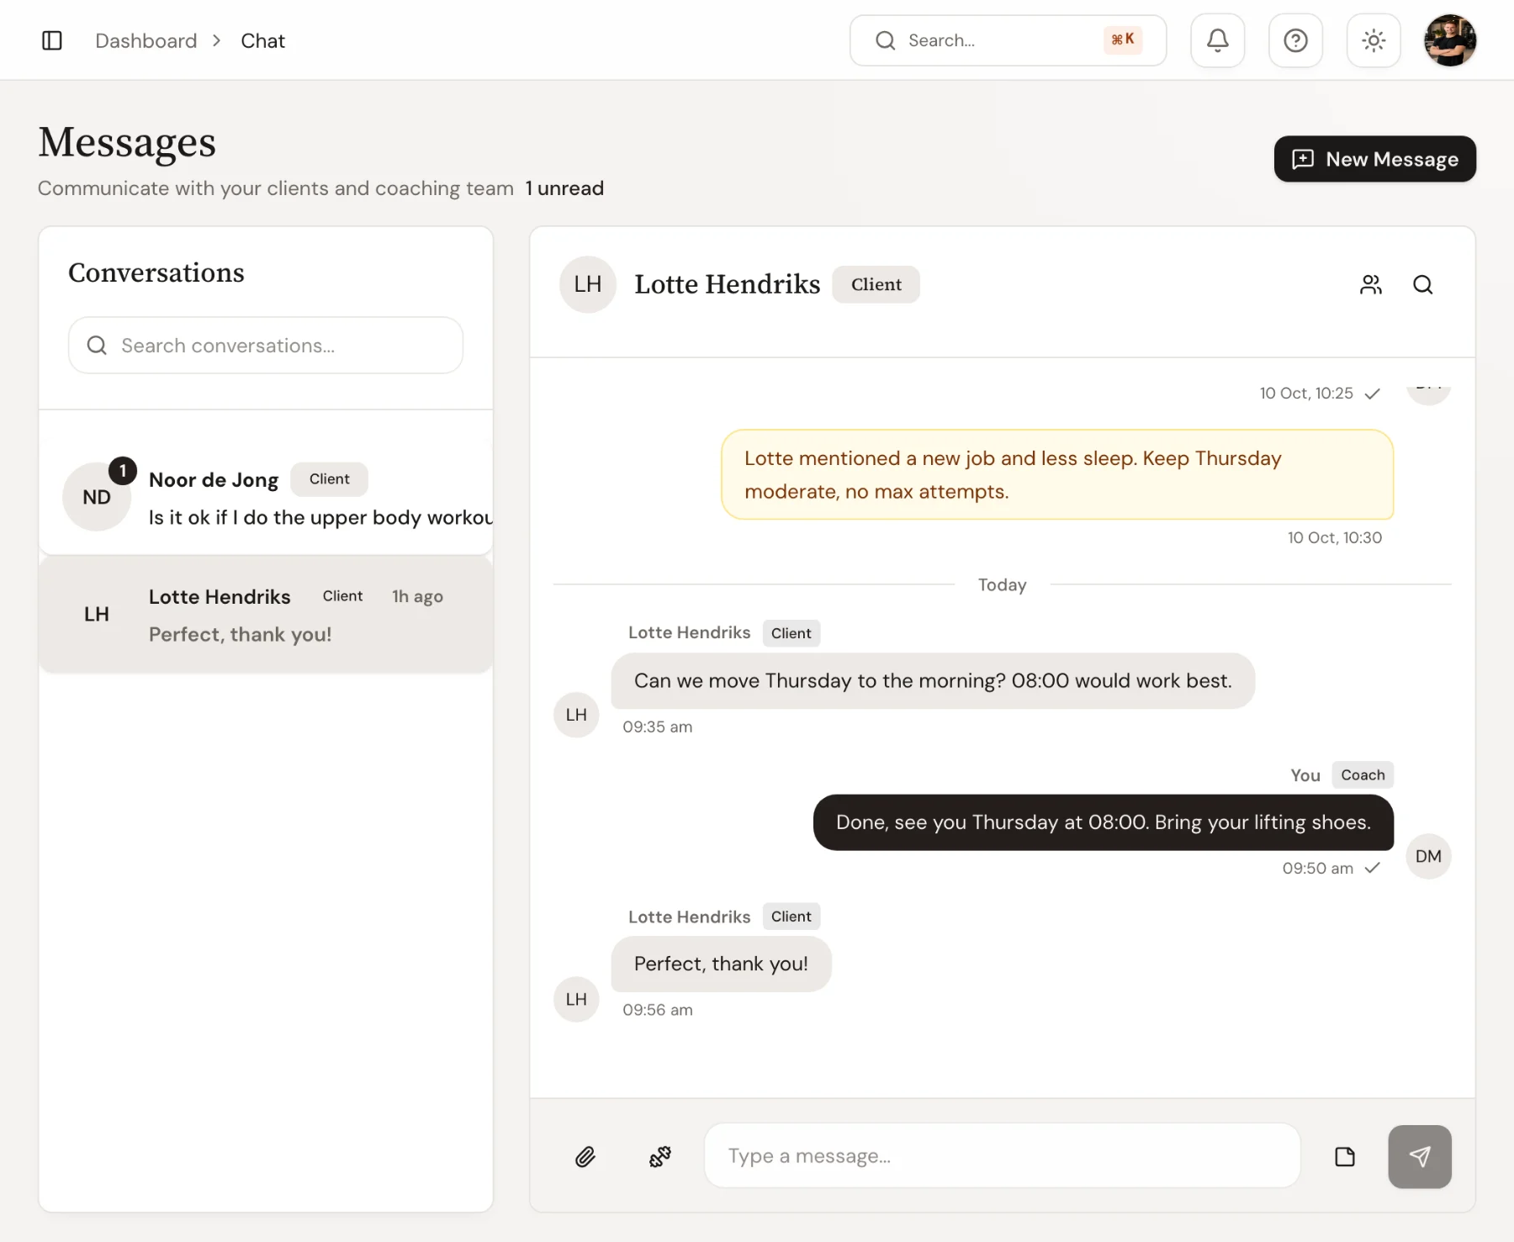
Task: Click the "1h ago" timestamp
Action: coord(417,596)
